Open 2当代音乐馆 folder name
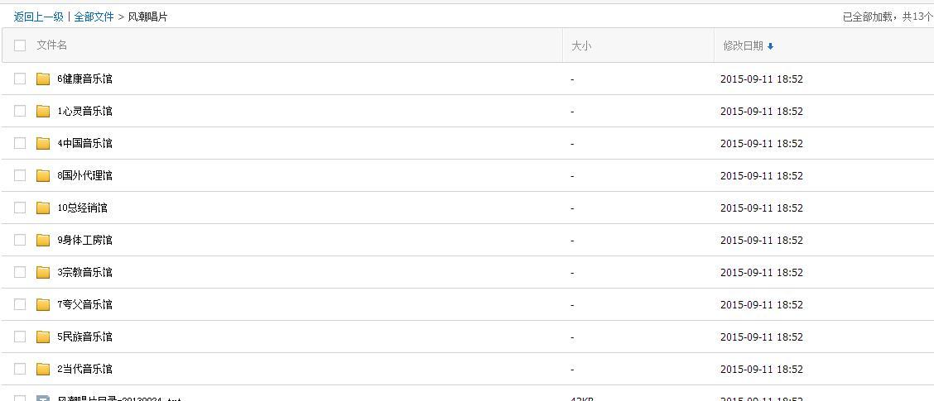This screenshot has width=934, height=401. coord(84,369)
